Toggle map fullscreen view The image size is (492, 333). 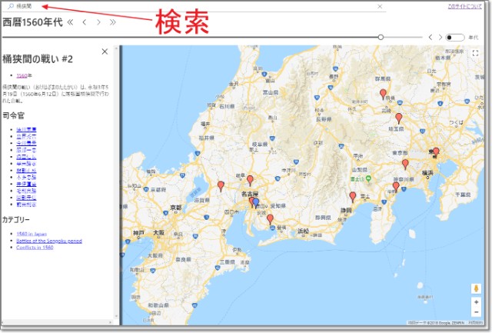[476, 54]
